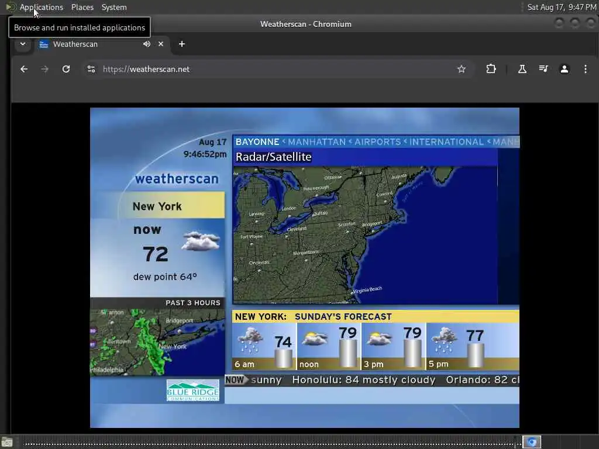The image size is (599, 449).
Task: View site information icon in address bar
Action: coord(91,69)
